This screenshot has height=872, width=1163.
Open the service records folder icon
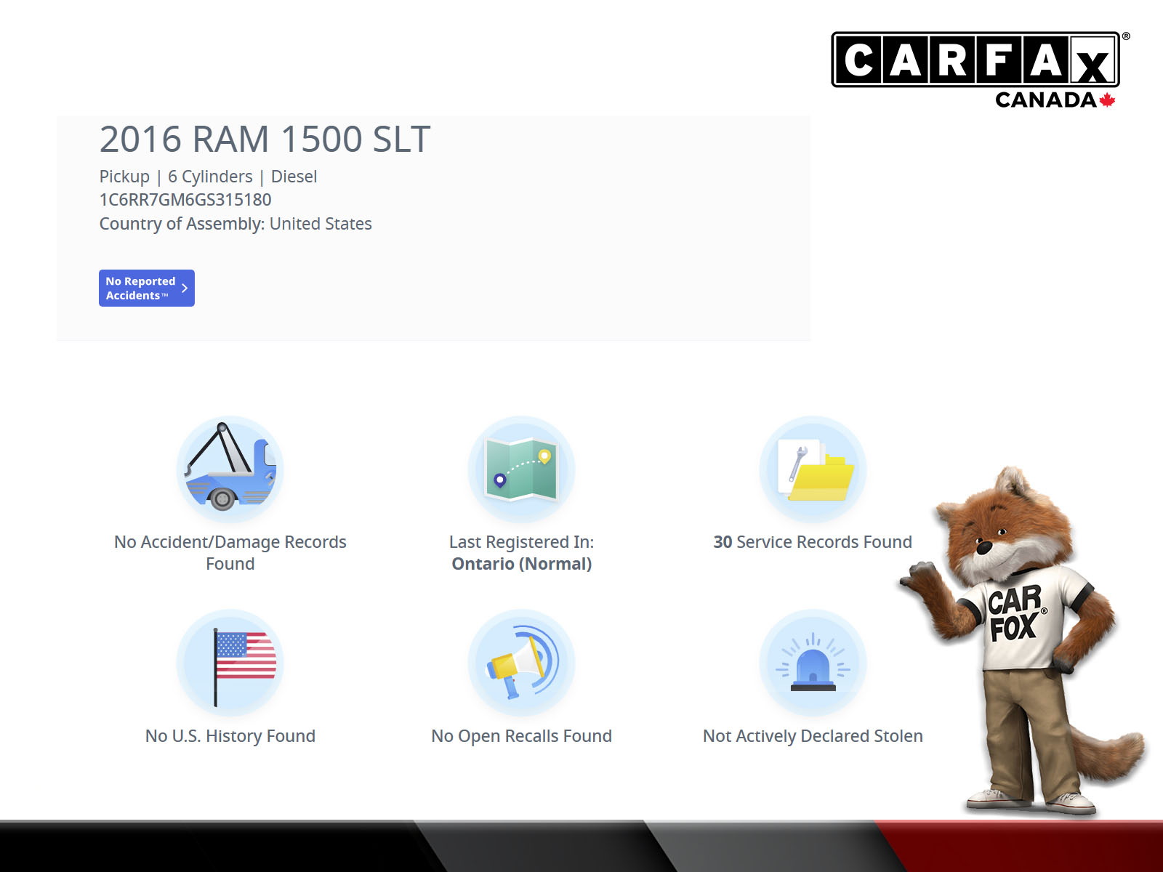pyautogui.click(x=813, y=469)
